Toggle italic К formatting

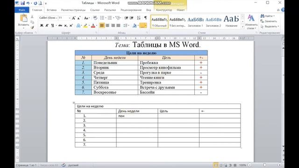tap(47, 25)
